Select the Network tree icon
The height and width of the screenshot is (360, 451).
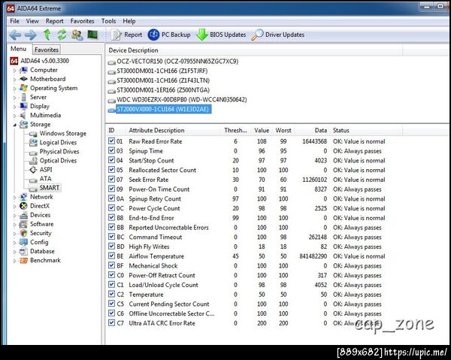click(x=23, y=197)
